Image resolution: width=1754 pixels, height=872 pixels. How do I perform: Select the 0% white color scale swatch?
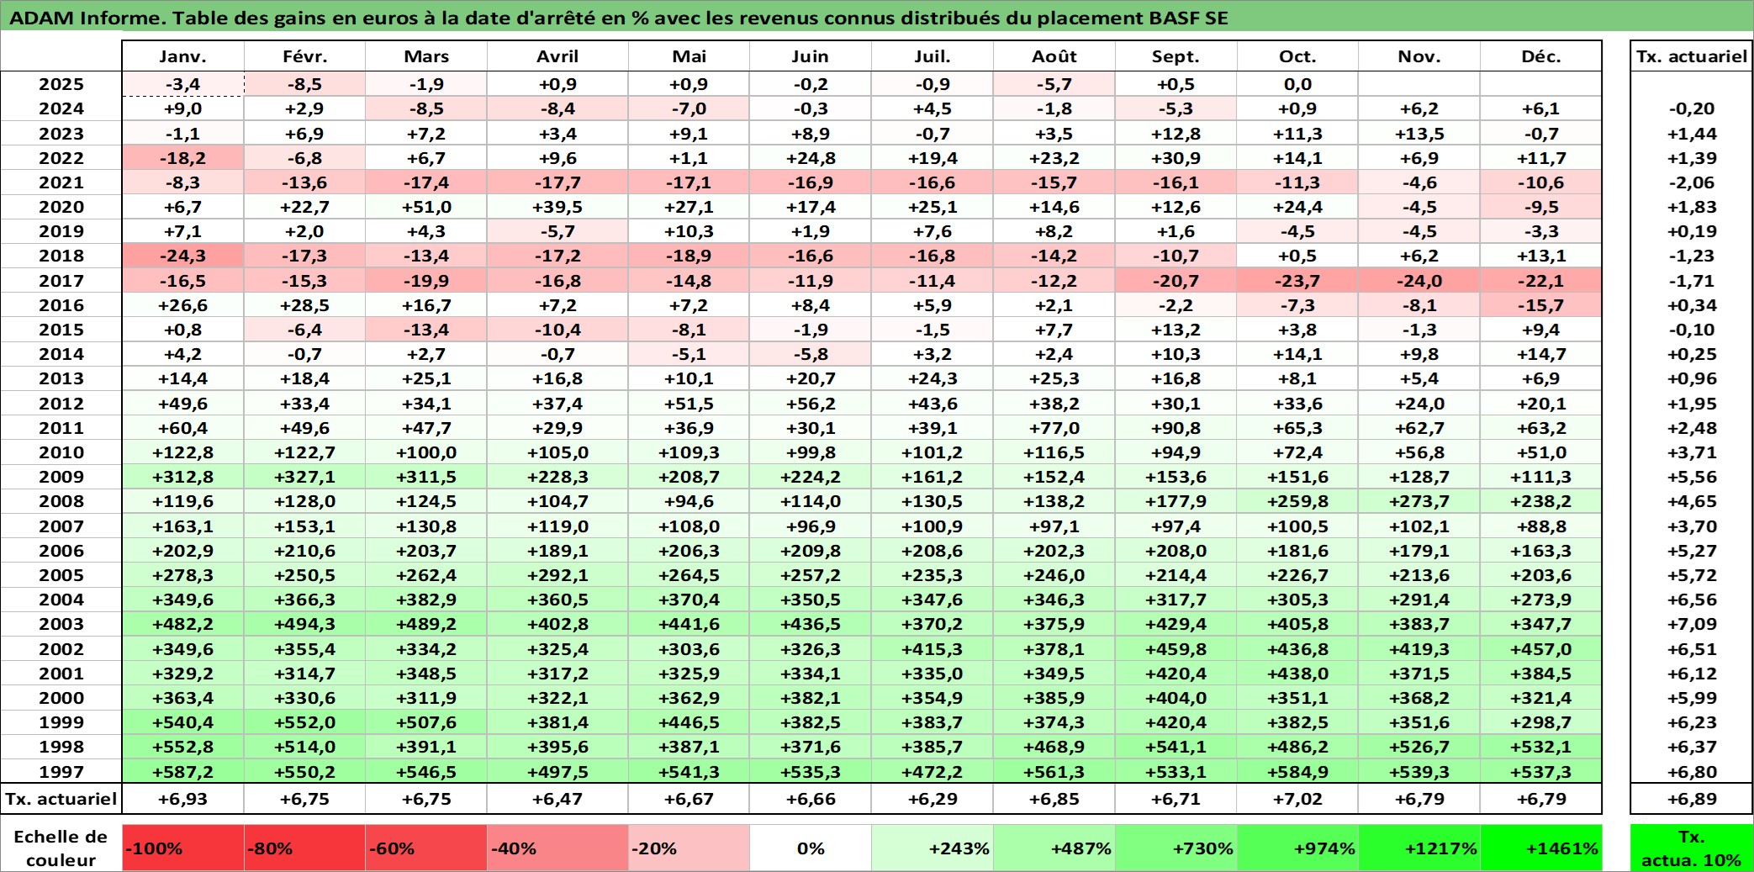coord(811,848)
